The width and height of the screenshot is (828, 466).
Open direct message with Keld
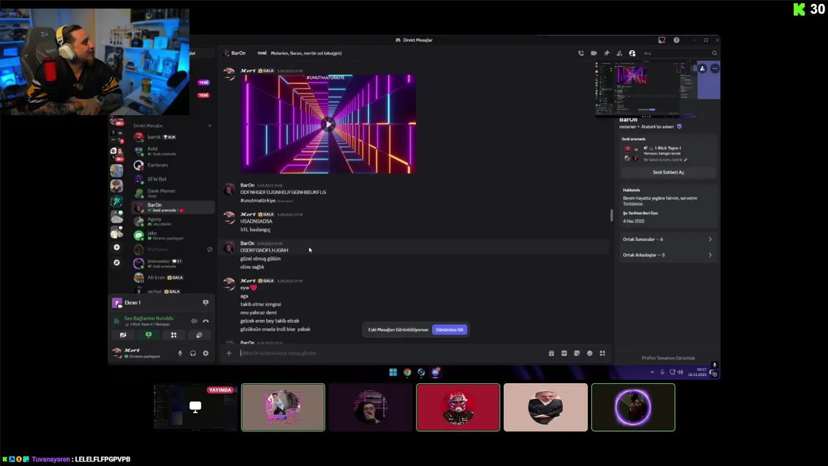173,151
